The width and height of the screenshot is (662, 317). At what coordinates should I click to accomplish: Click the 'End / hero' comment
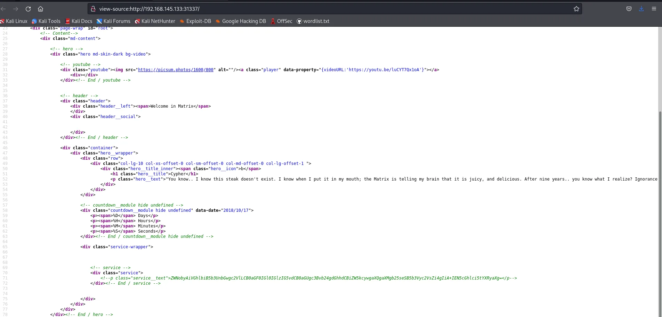pos(89,315)
